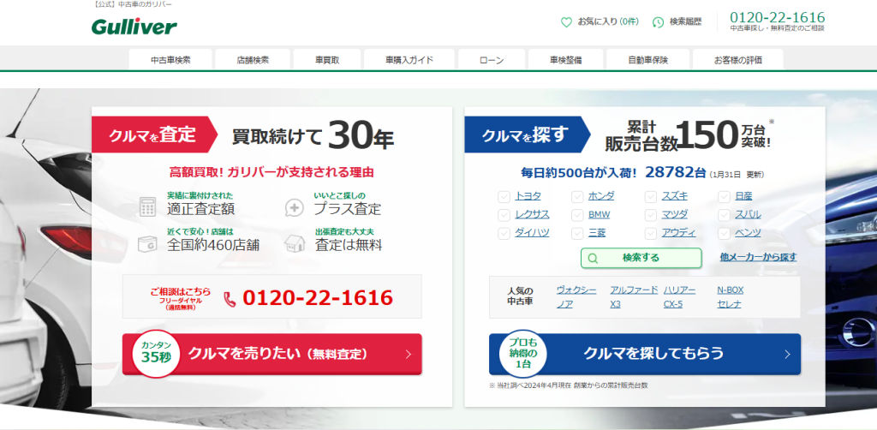Click the plus bubble icon beside プラス査定
Image resolution: width=877 pixels, height=430 pixels.
[295, 207]
